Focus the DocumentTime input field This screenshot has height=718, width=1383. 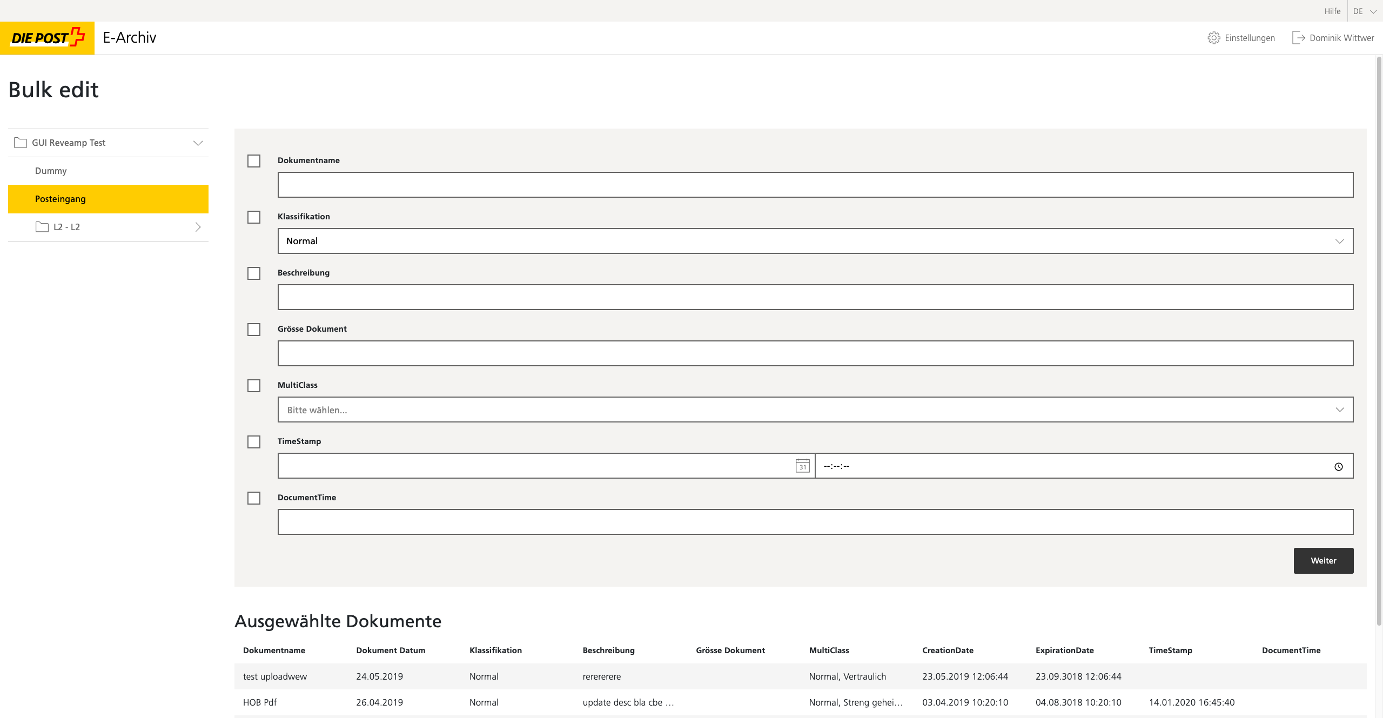coord(816,522)
